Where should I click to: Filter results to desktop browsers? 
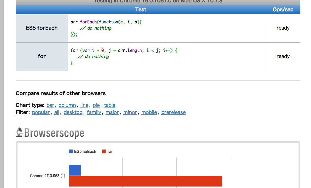pyautogui.click(x=73, y=112)
